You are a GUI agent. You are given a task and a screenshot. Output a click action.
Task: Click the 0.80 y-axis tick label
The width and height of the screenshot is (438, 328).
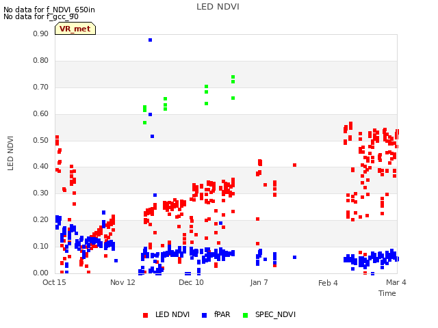point(40,61)
